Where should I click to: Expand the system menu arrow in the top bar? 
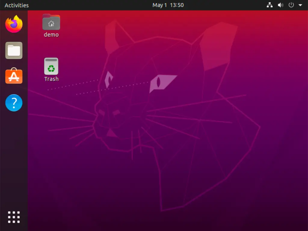tap(300, 5)
